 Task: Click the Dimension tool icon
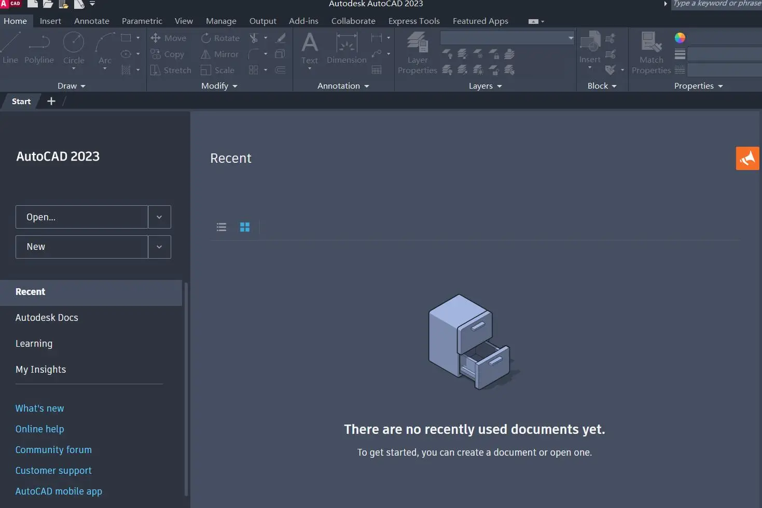pos(347,43)
